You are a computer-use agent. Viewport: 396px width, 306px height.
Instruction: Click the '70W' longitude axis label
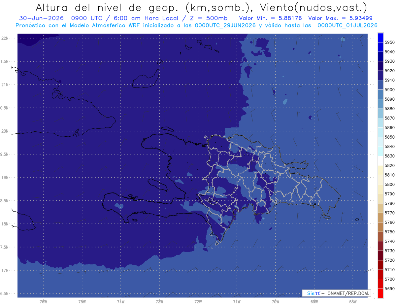pyautogui.click(x=276, y=302)
